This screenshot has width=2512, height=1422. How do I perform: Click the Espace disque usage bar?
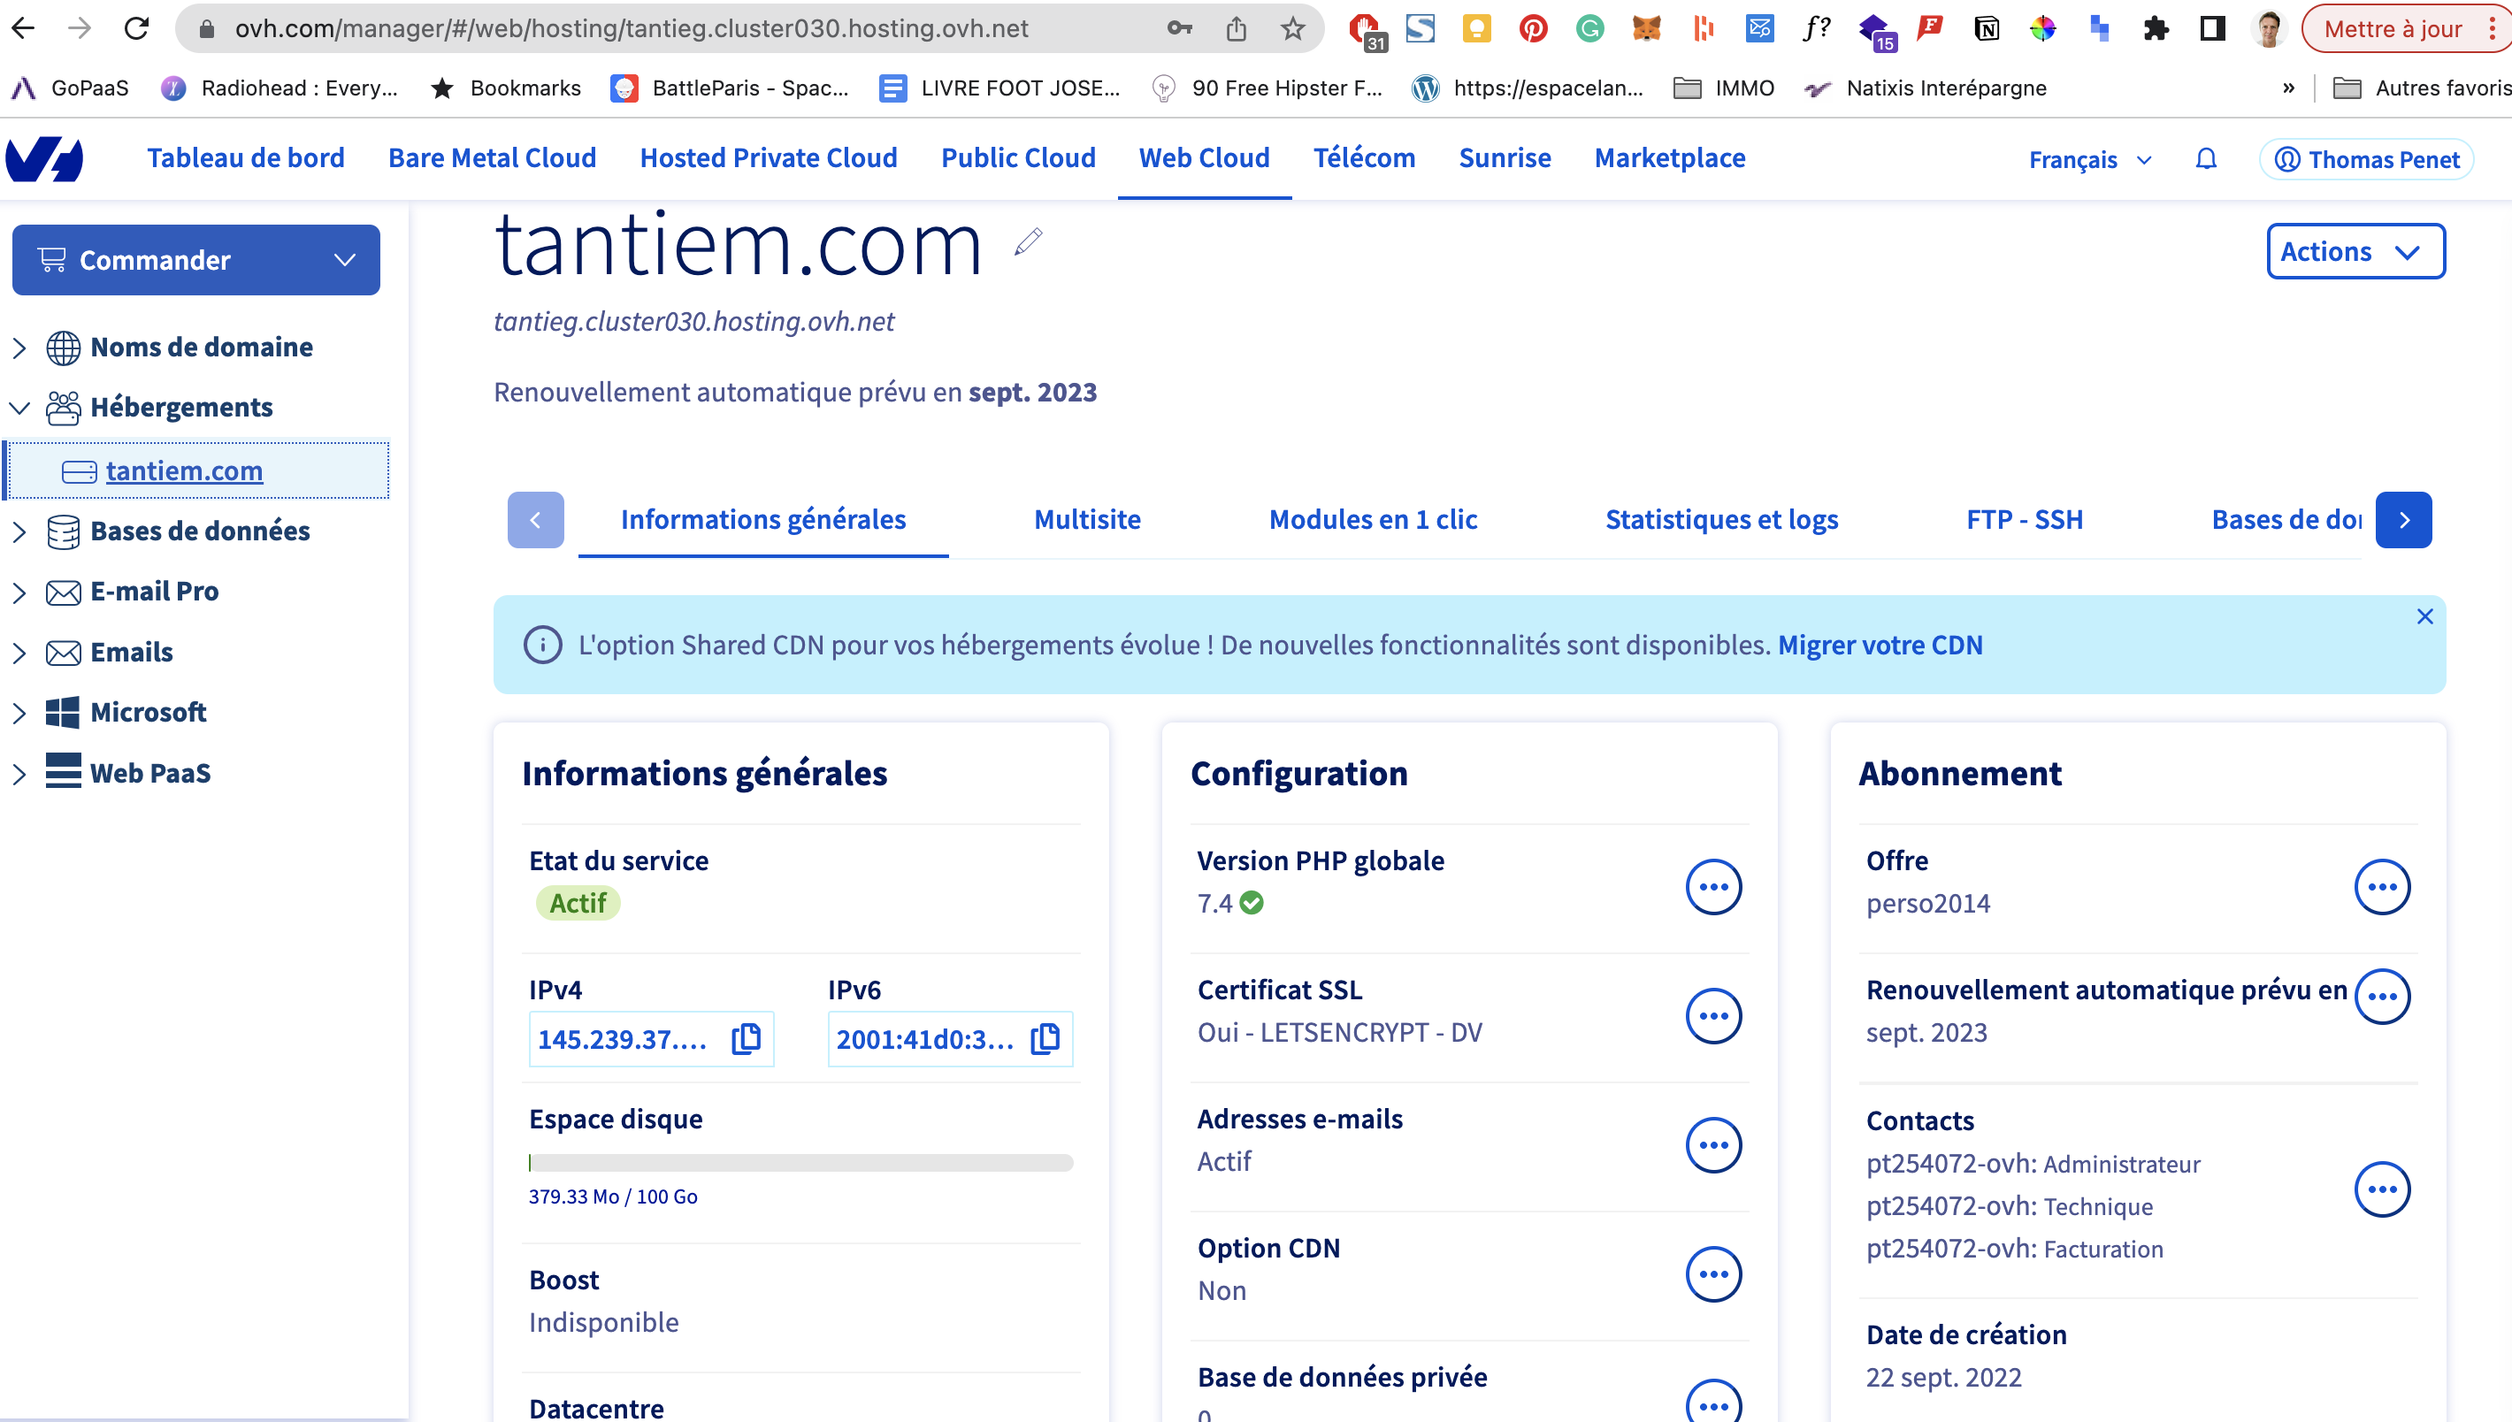tap(800, 1162)
